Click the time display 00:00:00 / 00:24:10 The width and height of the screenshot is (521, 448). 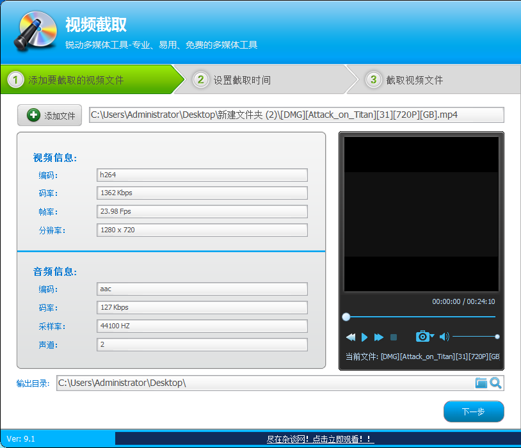coord(463,301)
